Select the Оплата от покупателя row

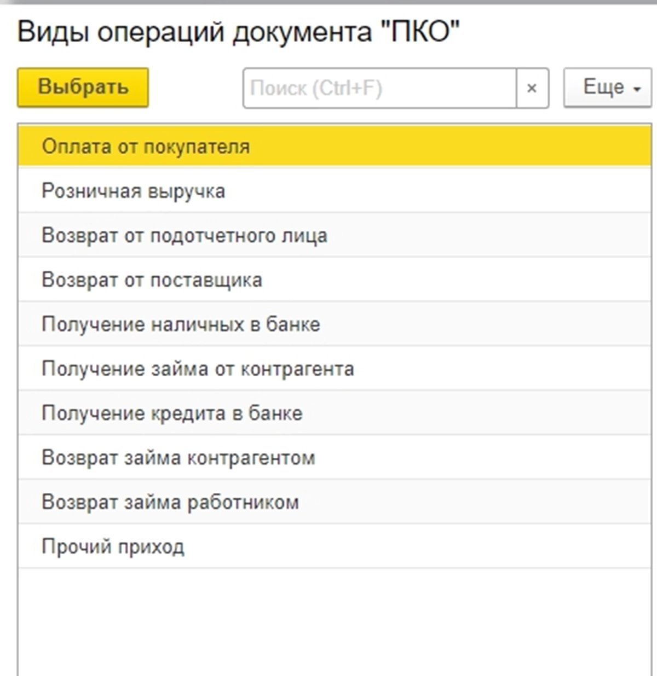(x=146, y=147)
